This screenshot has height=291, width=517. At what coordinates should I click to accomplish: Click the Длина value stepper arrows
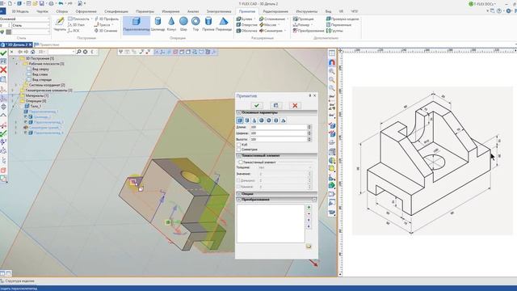[309, 127]
